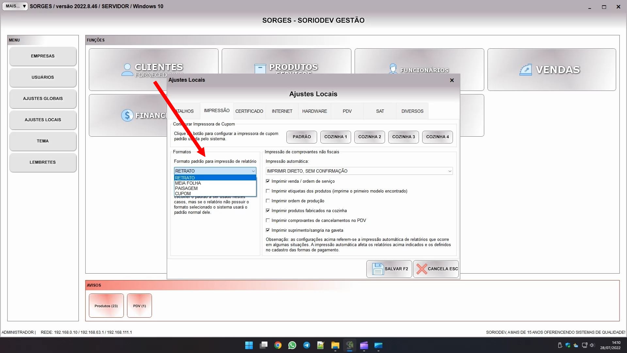Click the floppy disk icon on Salvar F2
Image resolution: width=627 pixels, height=353 pixels.
click(x=378, y=269)
